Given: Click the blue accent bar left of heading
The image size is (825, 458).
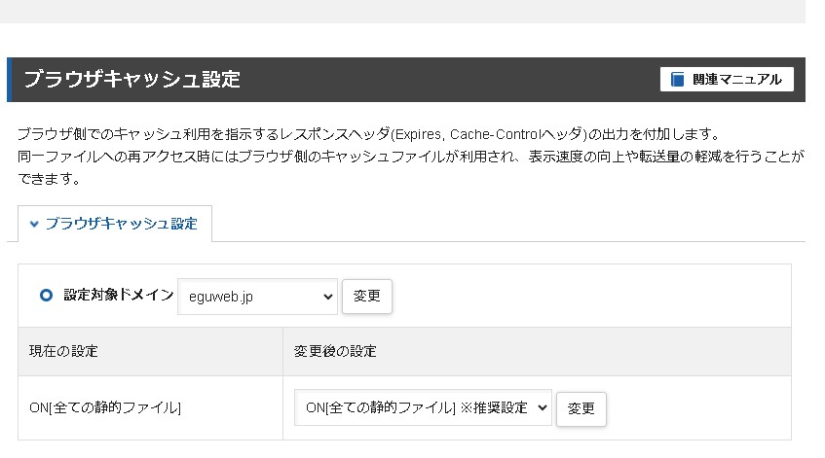Looking at the screenshot, I should point(10,80).
